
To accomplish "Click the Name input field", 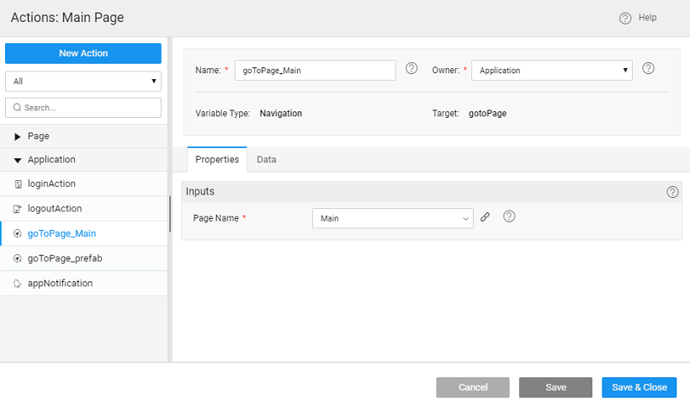I will 315,71.
